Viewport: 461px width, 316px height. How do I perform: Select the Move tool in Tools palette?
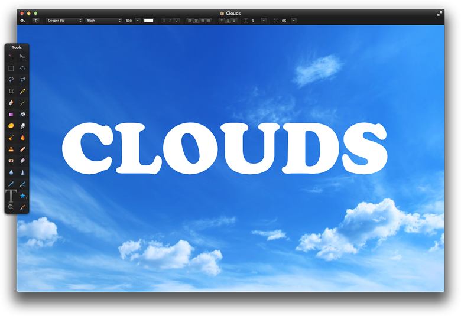[22, 57]
